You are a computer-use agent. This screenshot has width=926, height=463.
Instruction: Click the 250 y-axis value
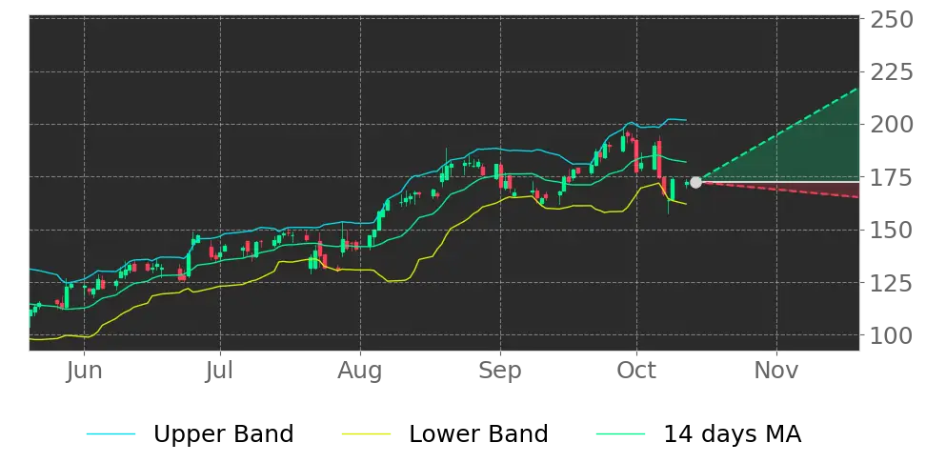893,20
